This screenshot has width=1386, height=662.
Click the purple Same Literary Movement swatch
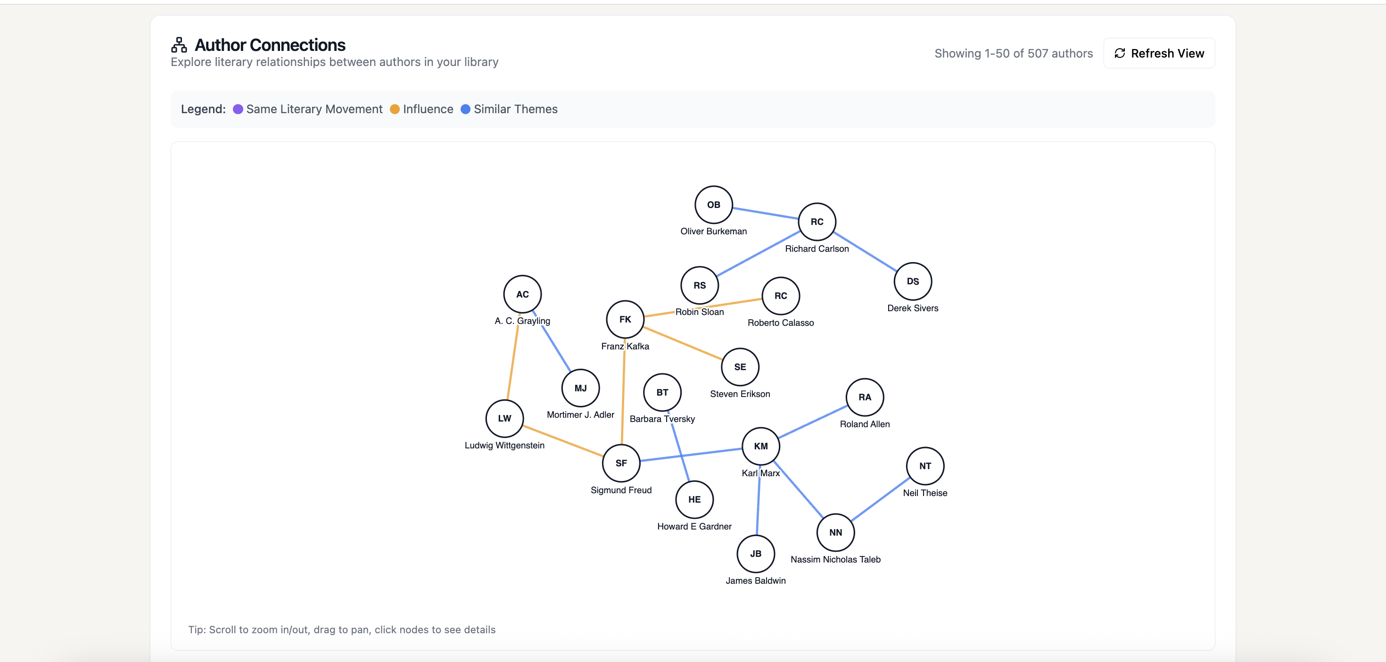238,109
